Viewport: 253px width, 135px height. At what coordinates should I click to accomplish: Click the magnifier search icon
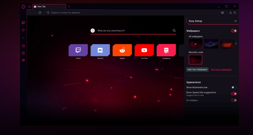pos(174,31)
